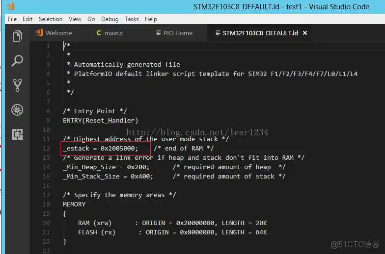Close the STM32F103C8_DEFAULT.ld tab

coord(305,33)
